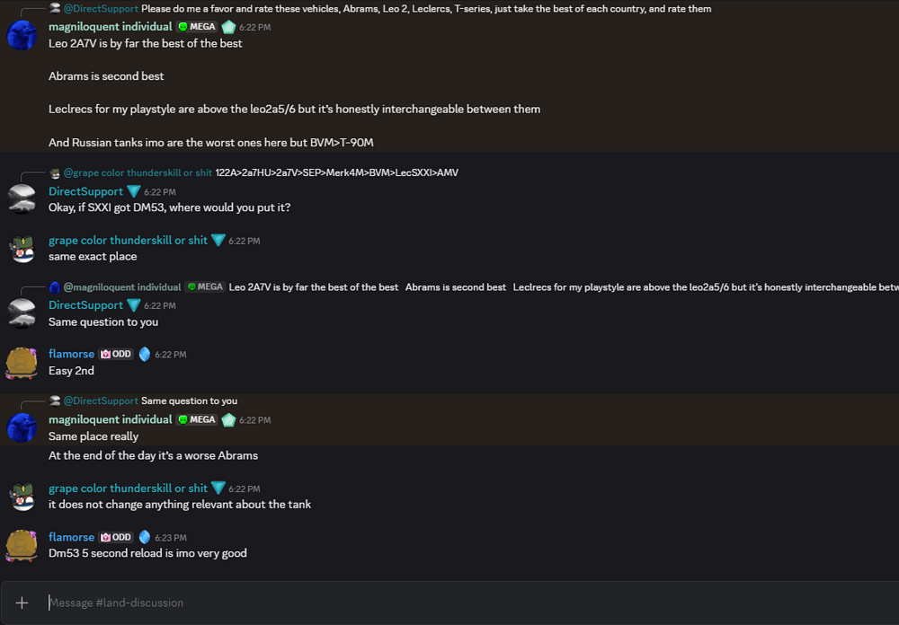Click the ODD tag badge beside 'Easy 2nd' author
This screenshot has height=625, width=899.
point(116,354)
